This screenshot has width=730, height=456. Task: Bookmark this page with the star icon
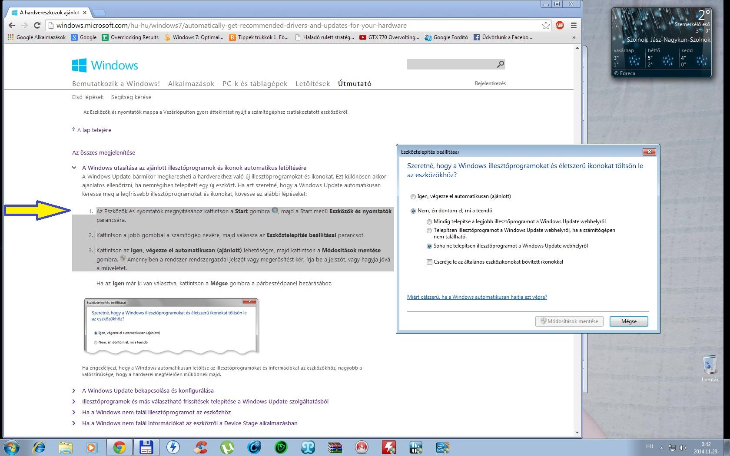tap(546, 26)
